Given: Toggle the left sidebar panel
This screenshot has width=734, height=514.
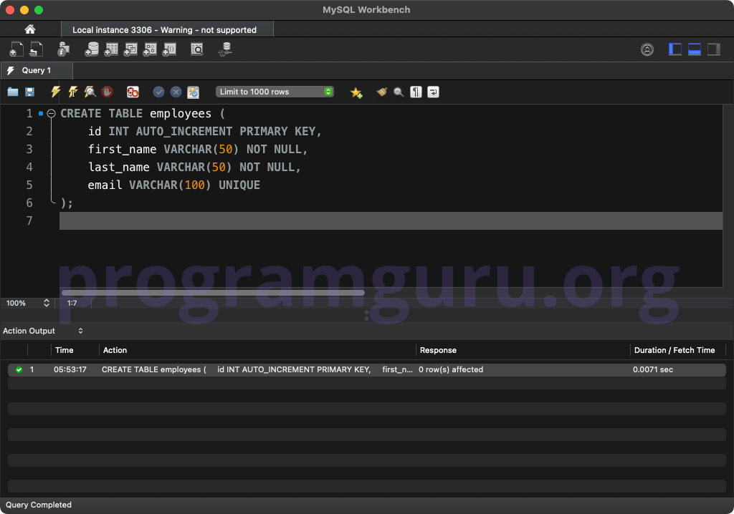Looking at the screenshot, I should click(x=675, y=49).
